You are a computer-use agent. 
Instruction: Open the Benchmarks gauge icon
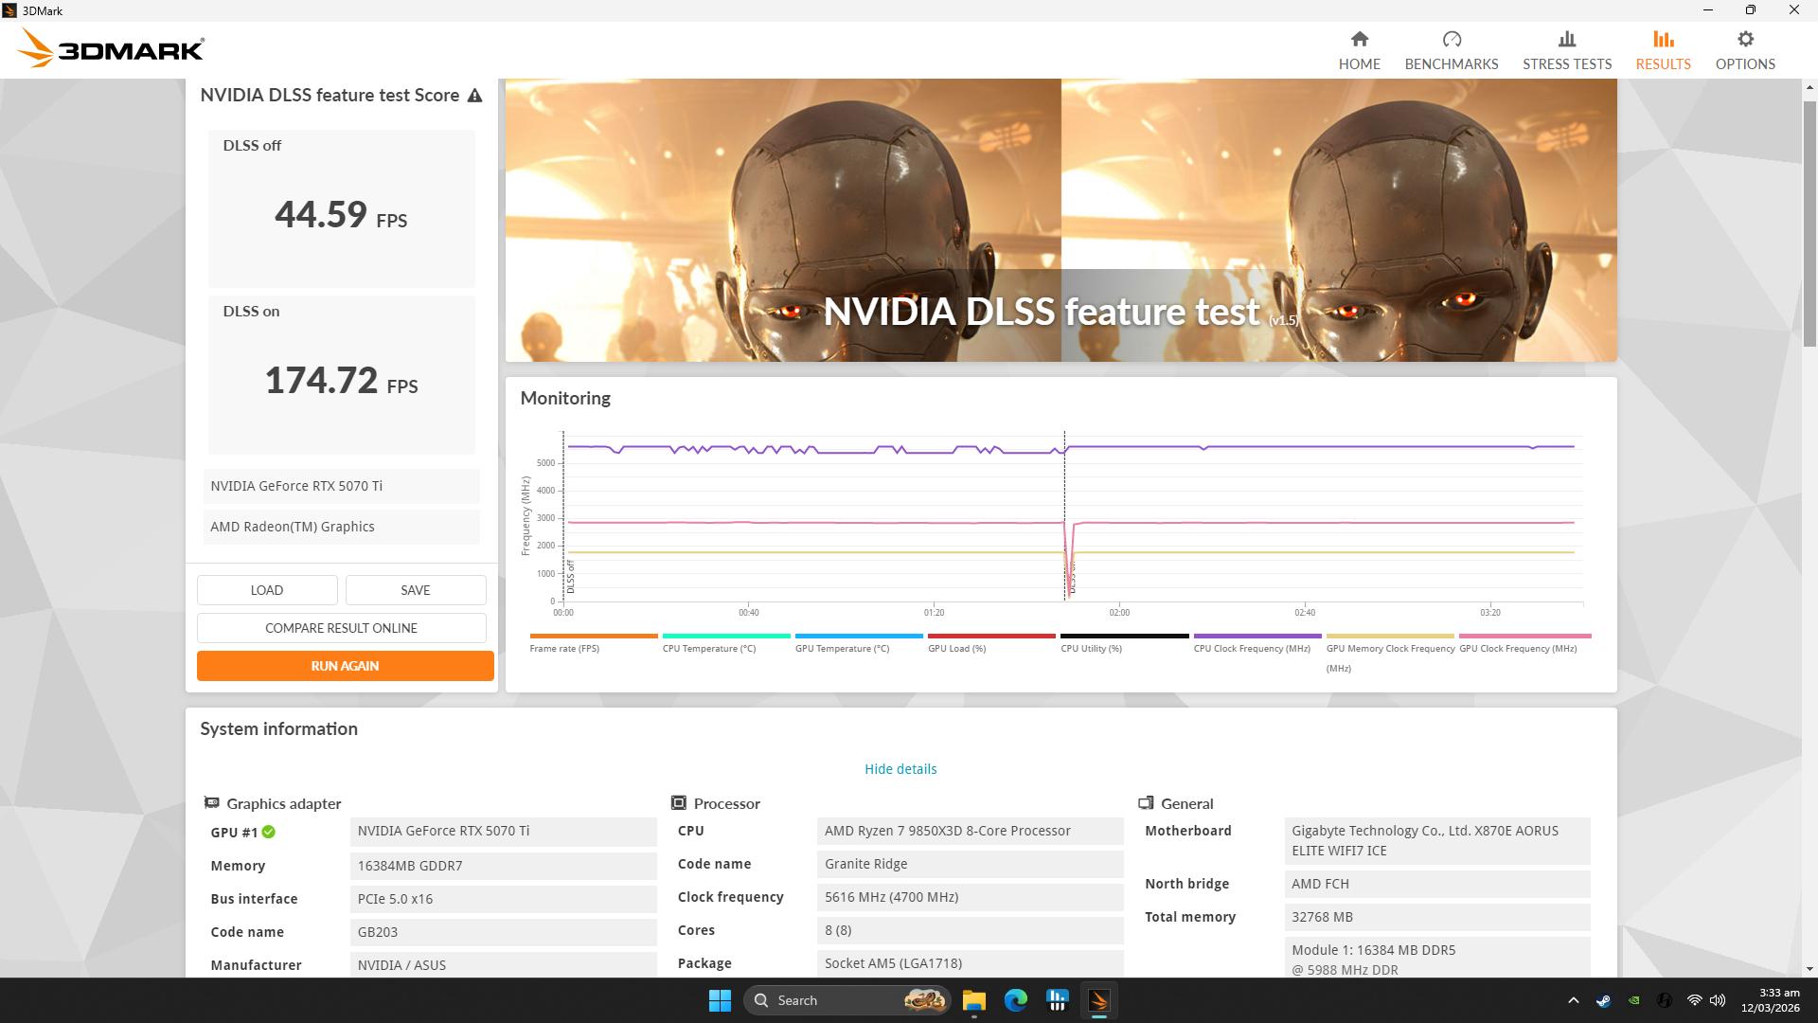[x=1452, y=39]
